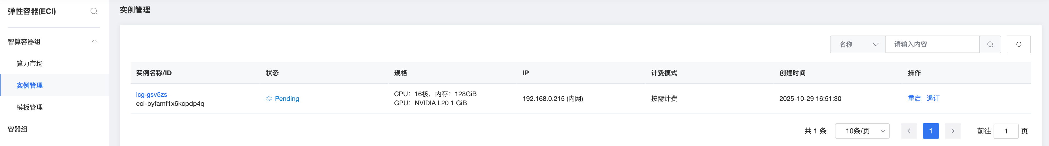Click the search button beside the input
Viewport: 1049px width, 146px height.
(990, 44)
